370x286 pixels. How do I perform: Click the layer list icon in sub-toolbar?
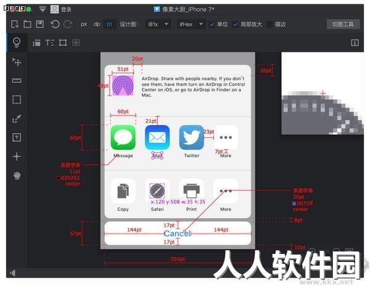pos(36,43)
